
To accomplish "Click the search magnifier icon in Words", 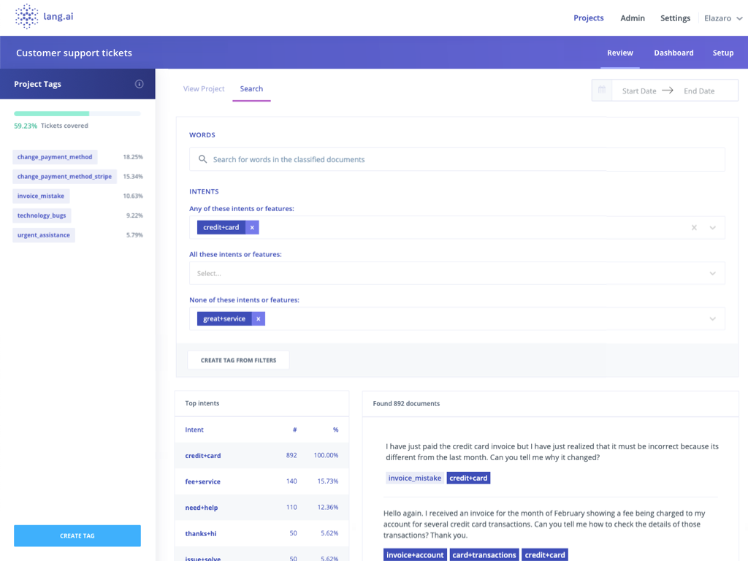I will pyautogui.click(x=202, y=159).
